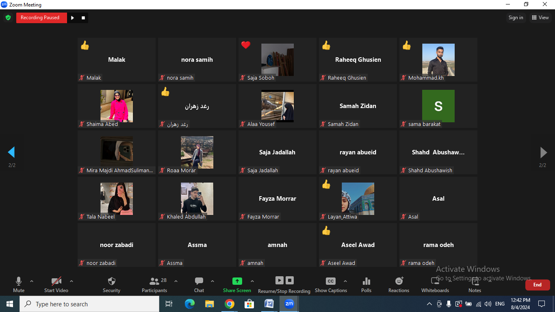Screen dimensions: 555x312
Task: Open the Security shield icon
Action: (x=111, y=281)
